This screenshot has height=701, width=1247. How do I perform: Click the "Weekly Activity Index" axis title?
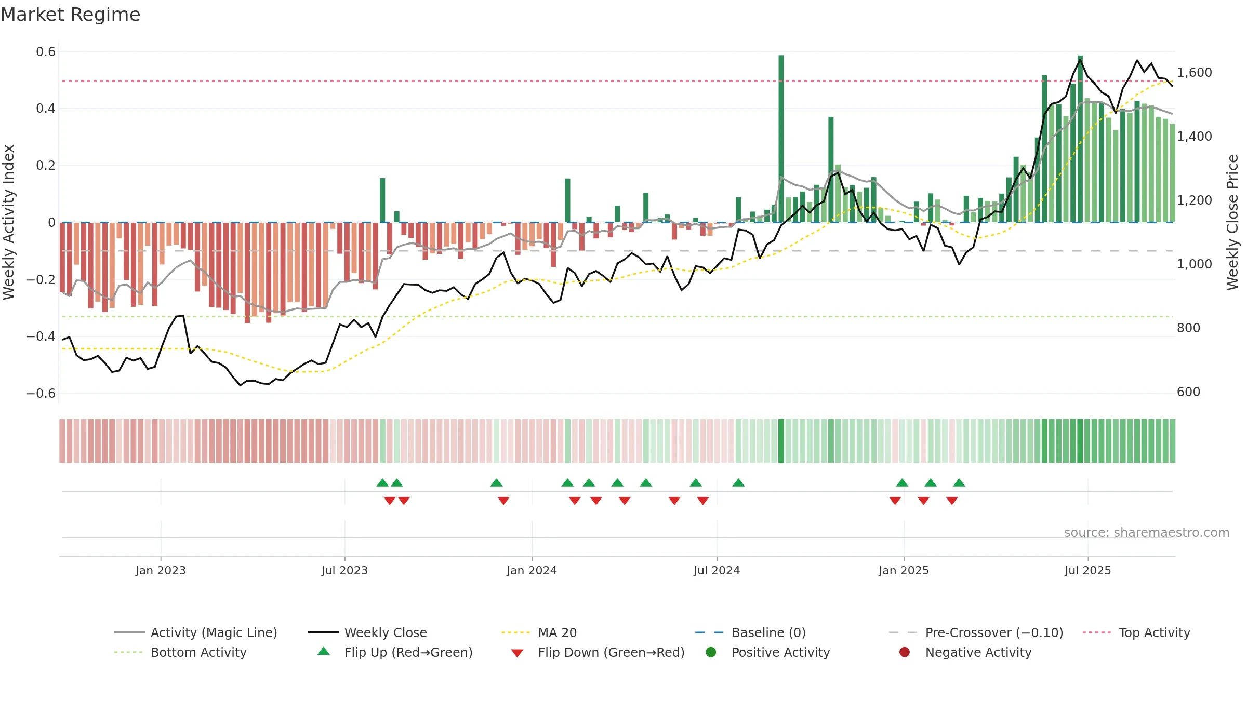pyautogui.click(x=9, y=222)
